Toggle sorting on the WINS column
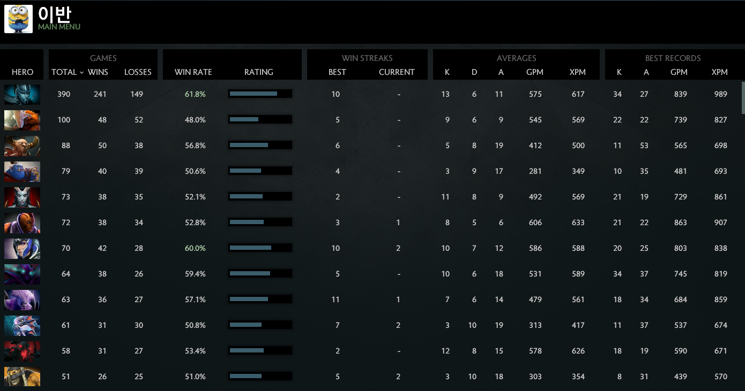Viewport: 745px width, 391px height. tap(98, 72)
